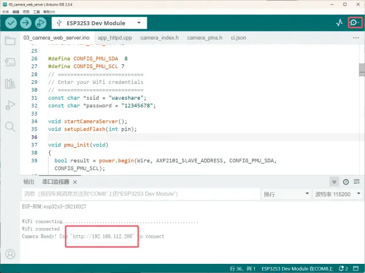
Task: Expand the 换行 line ending dropdown
Action: pos(285,194)
